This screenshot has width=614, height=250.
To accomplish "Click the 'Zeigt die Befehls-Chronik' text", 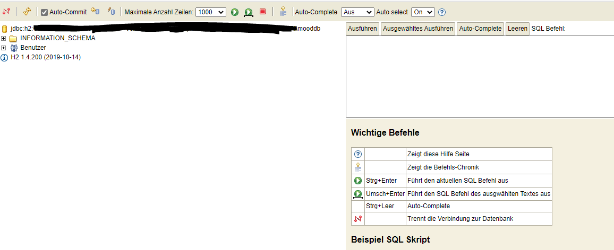I will tap(444, 167).
